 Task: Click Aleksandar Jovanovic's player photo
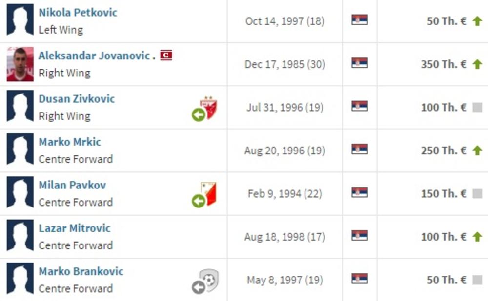coord(20,64)
